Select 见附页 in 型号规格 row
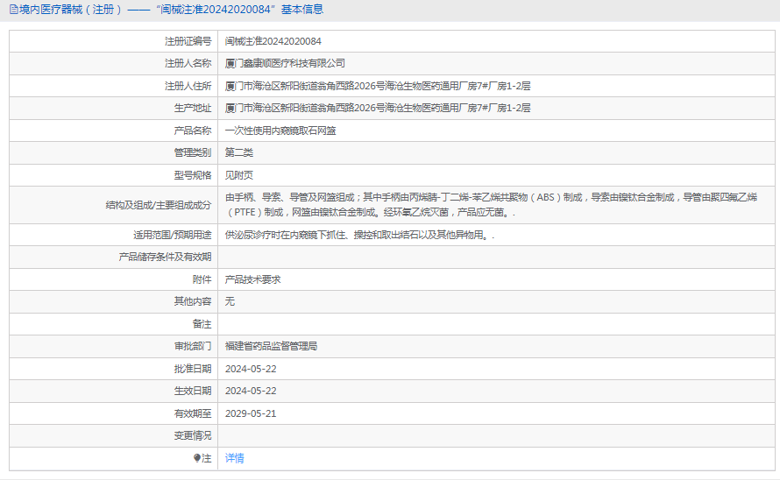Image resolution: width=780 pixels, height=480 pixels. click(238, 175)
